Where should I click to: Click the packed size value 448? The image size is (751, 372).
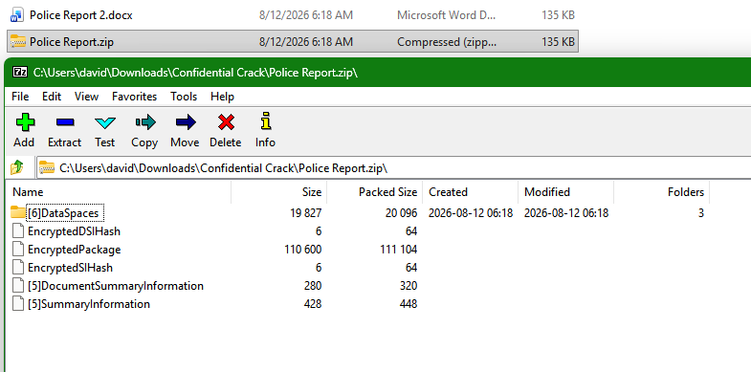(x=409, y=304)
